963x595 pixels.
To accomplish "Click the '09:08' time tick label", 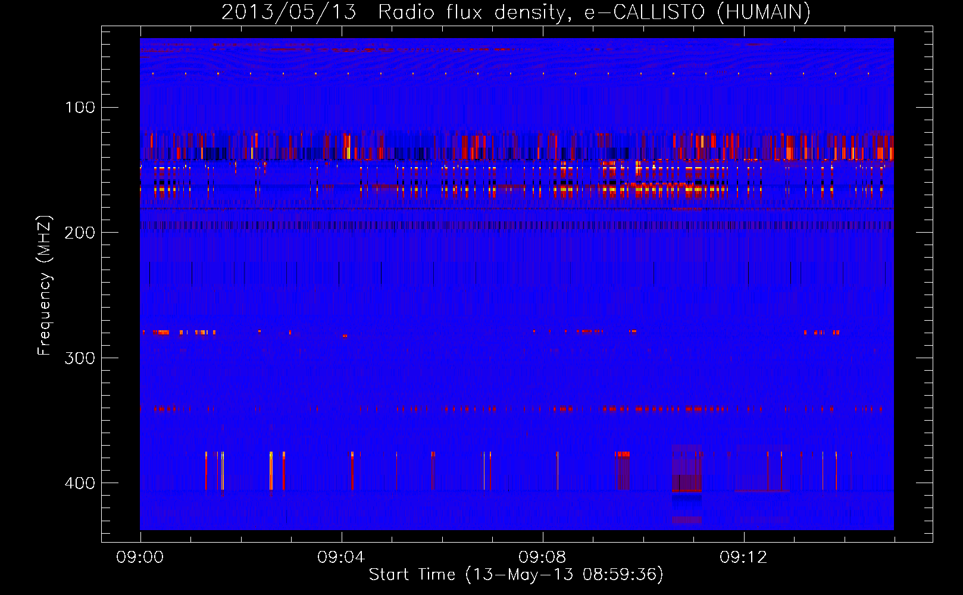I will (542, 558).
